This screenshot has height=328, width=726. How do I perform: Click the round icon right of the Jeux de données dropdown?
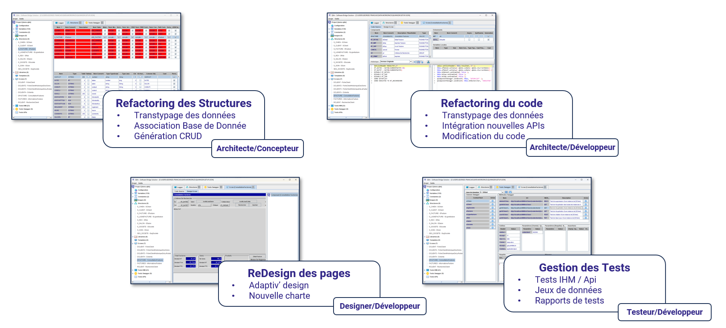510,192
